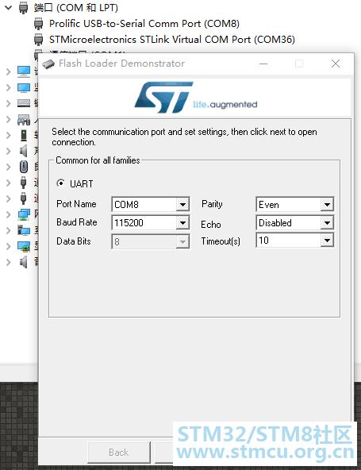Select the UART radio button

tap(61, 183)
